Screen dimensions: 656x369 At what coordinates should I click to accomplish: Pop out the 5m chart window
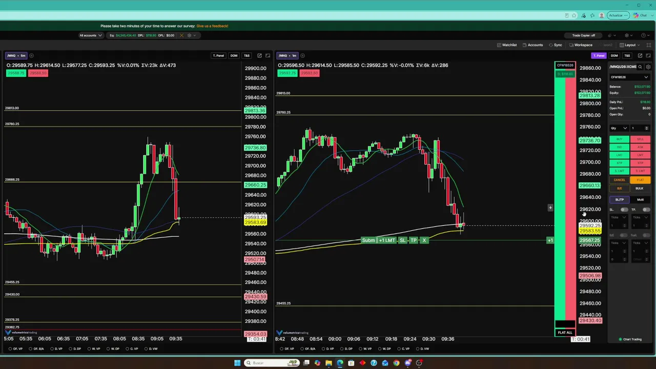259,55
